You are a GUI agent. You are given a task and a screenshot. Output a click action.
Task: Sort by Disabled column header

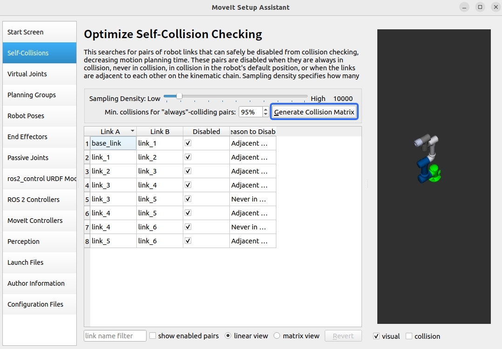(206, 132)
